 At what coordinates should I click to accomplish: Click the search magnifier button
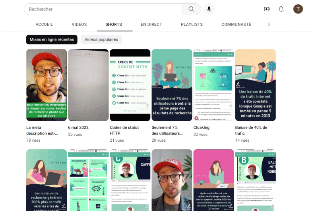point(191,9)
